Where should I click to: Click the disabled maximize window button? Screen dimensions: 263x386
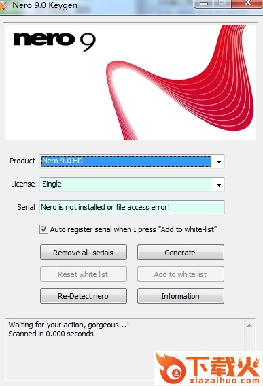tap(222, 3)
